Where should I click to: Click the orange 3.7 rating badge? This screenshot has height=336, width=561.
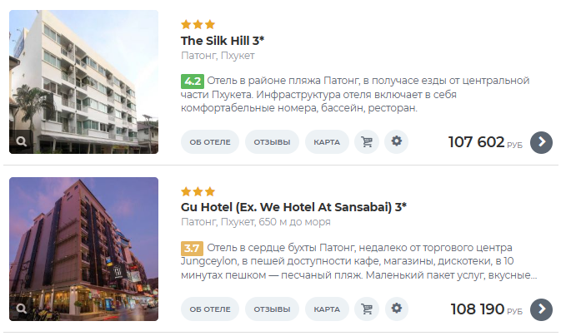[192, 248]
